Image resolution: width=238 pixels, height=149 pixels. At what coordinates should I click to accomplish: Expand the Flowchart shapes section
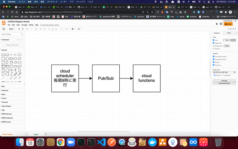[x=12, y=102]
